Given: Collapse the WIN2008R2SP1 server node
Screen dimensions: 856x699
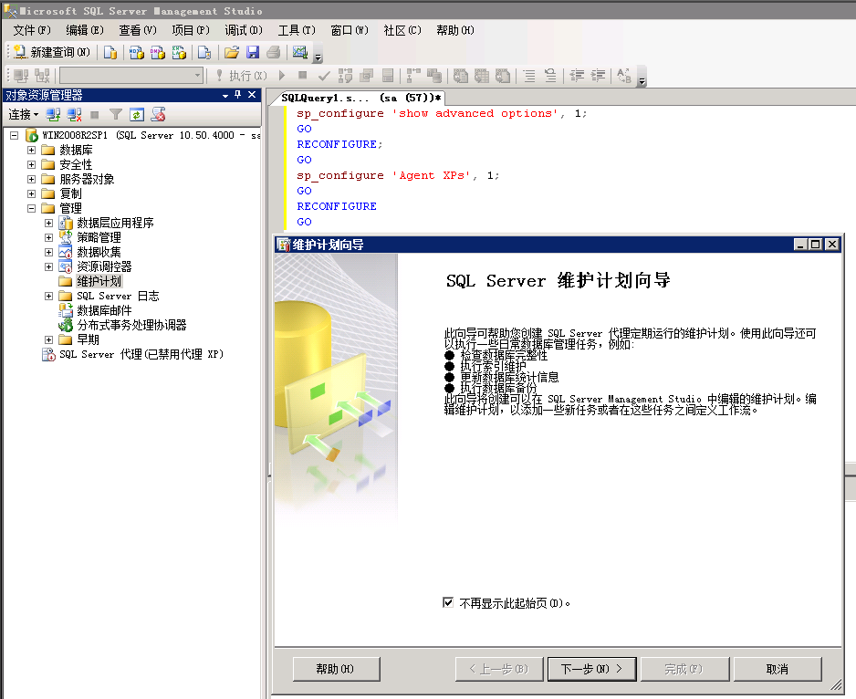Looking at the screenshot, I should 15,135.
